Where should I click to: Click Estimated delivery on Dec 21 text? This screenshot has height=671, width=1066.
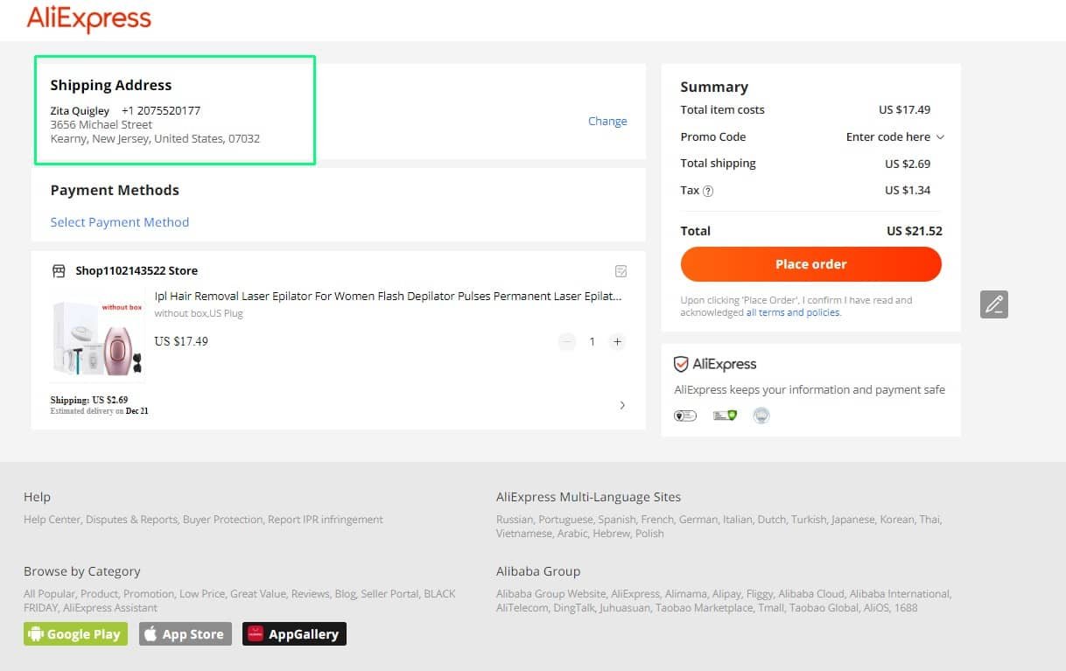point(99,411)
